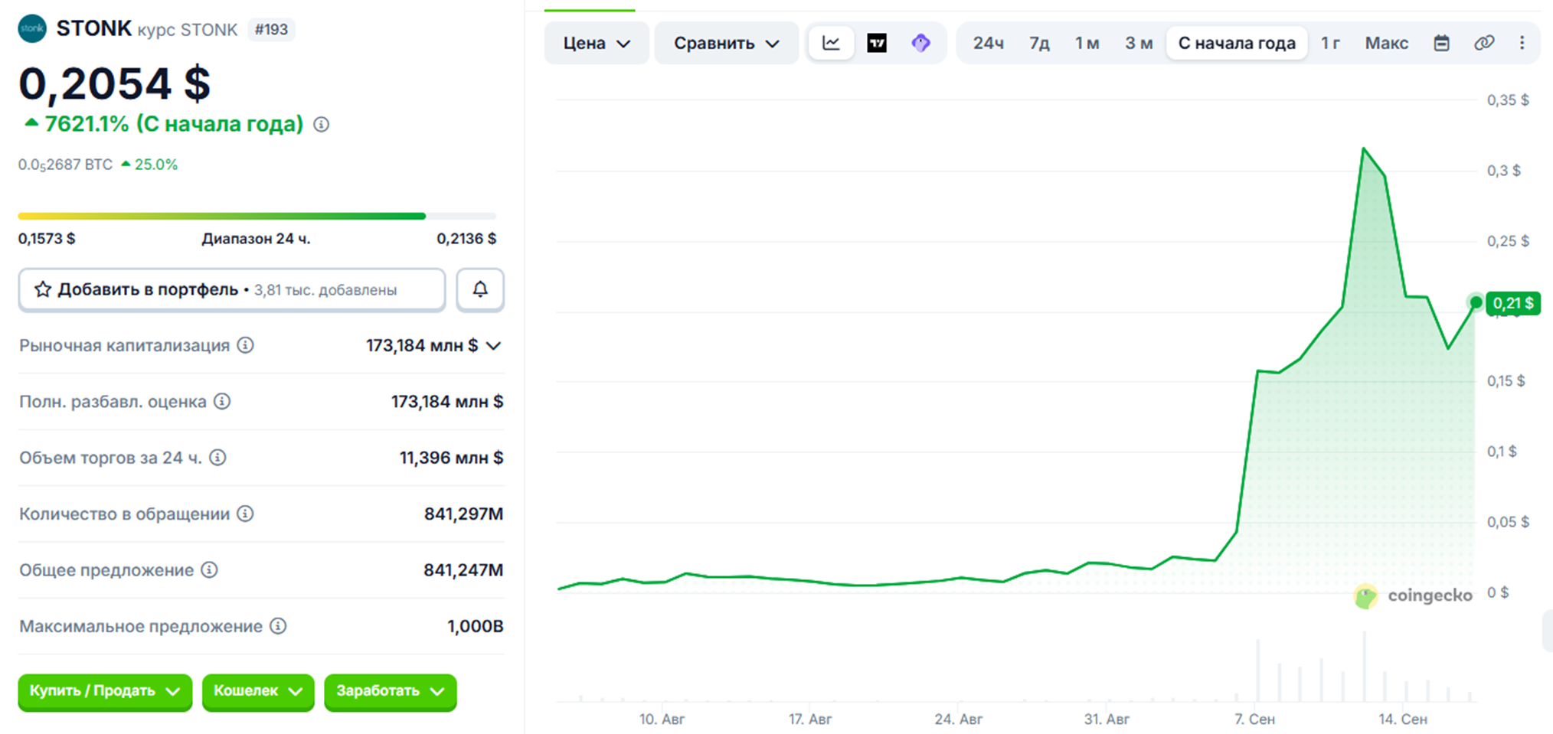1553x734 pixels.
Task: Open info icon beside Полн. разбавл. оценка
Action: click(222, 401)
